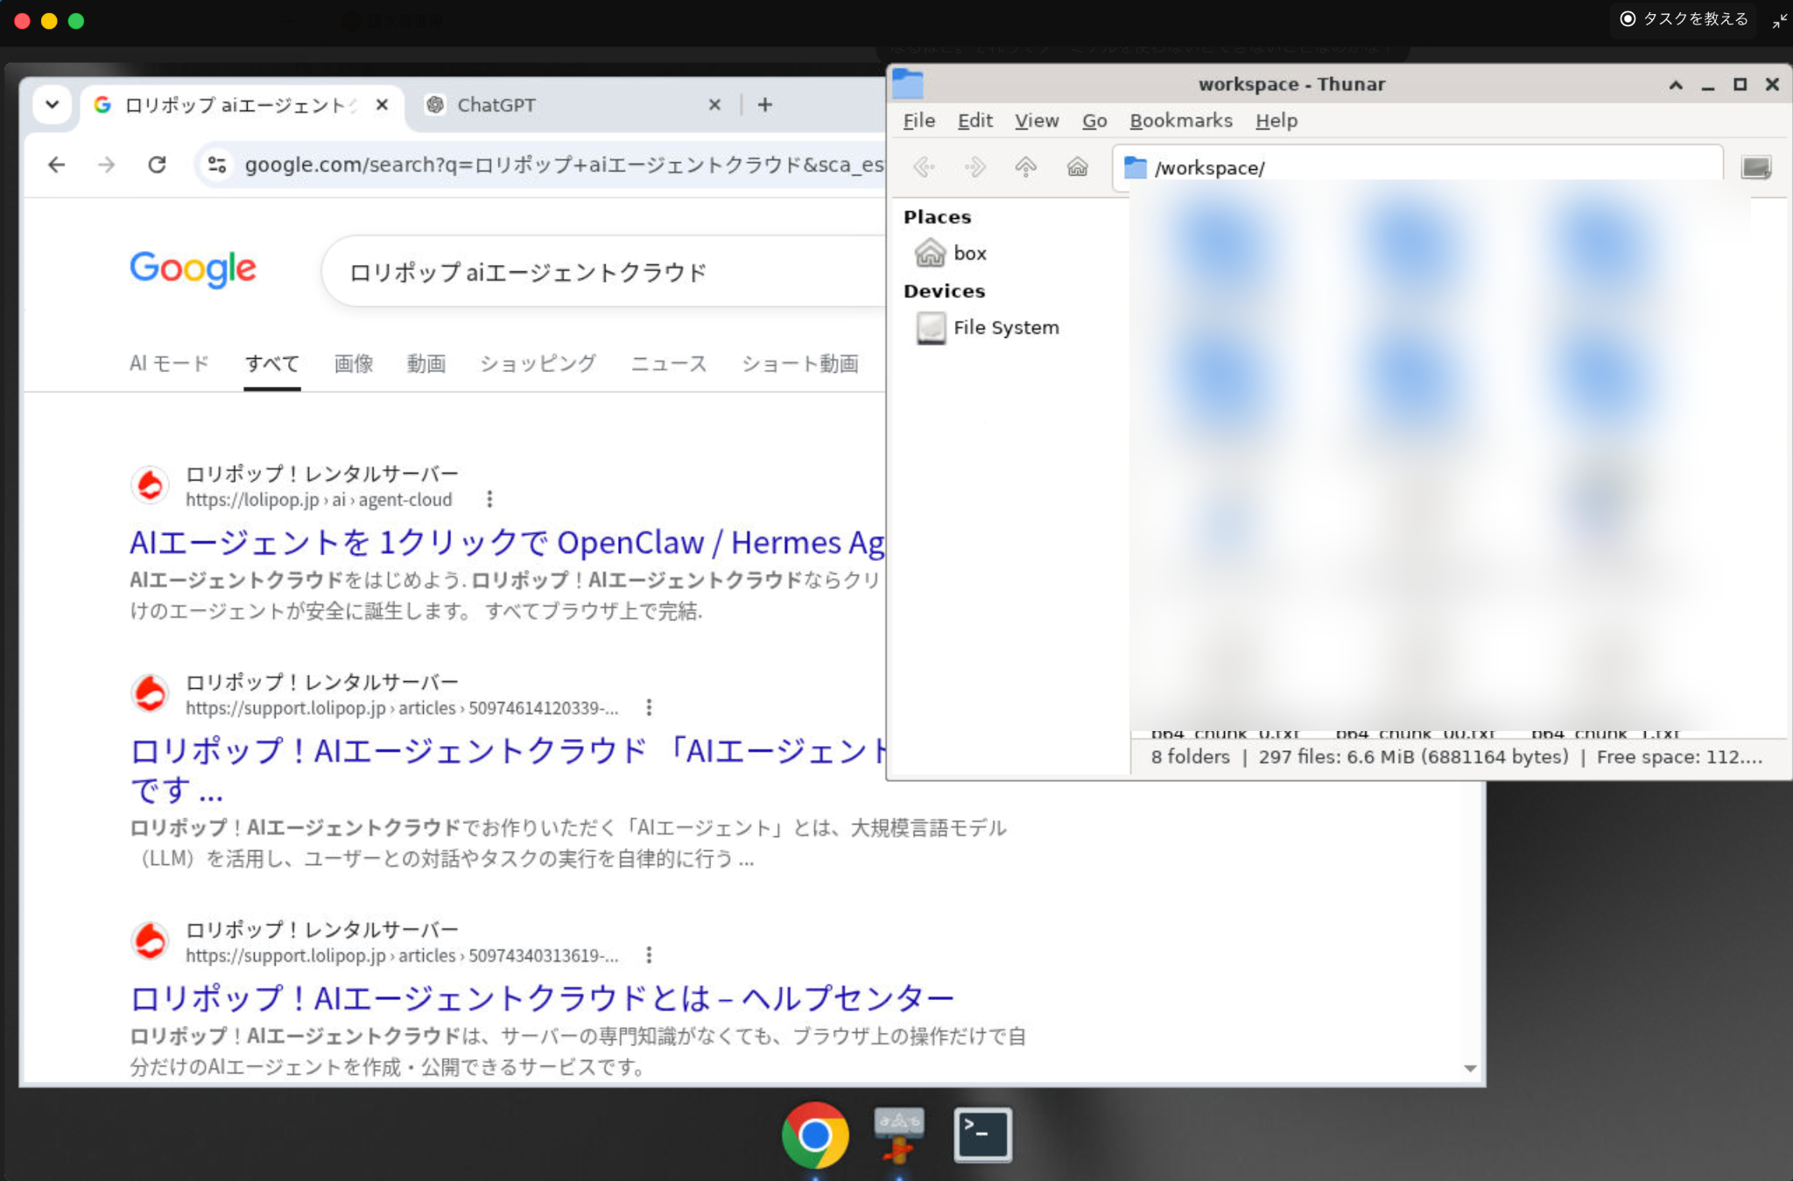Screen dimensions: 1793x1181
Task: Switch to AI モード search tab
Action: [x=169, y=363]
